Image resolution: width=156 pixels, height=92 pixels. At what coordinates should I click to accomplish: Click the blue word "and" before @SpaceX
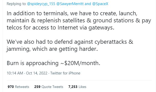88,4
